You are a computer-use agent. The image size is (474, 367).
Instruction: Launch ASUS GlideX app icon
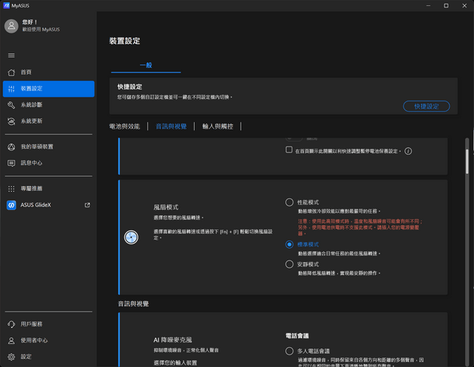tap(11, 205)
